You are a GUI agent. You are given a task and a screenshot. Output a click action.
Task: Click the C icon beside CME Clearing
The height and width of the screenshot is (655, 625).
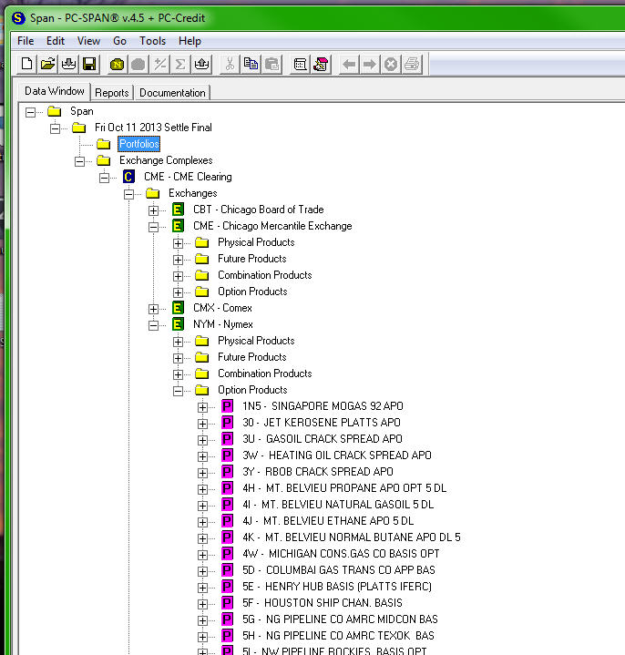pos(128,177)
